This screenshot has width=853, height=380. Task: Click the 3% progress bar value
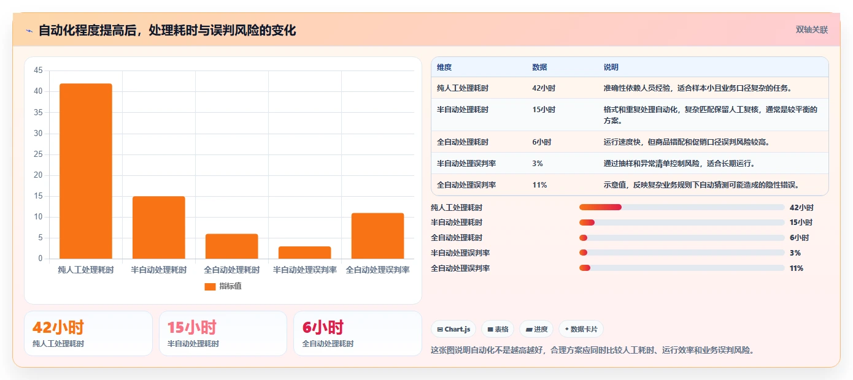click(x=795, y=253)
